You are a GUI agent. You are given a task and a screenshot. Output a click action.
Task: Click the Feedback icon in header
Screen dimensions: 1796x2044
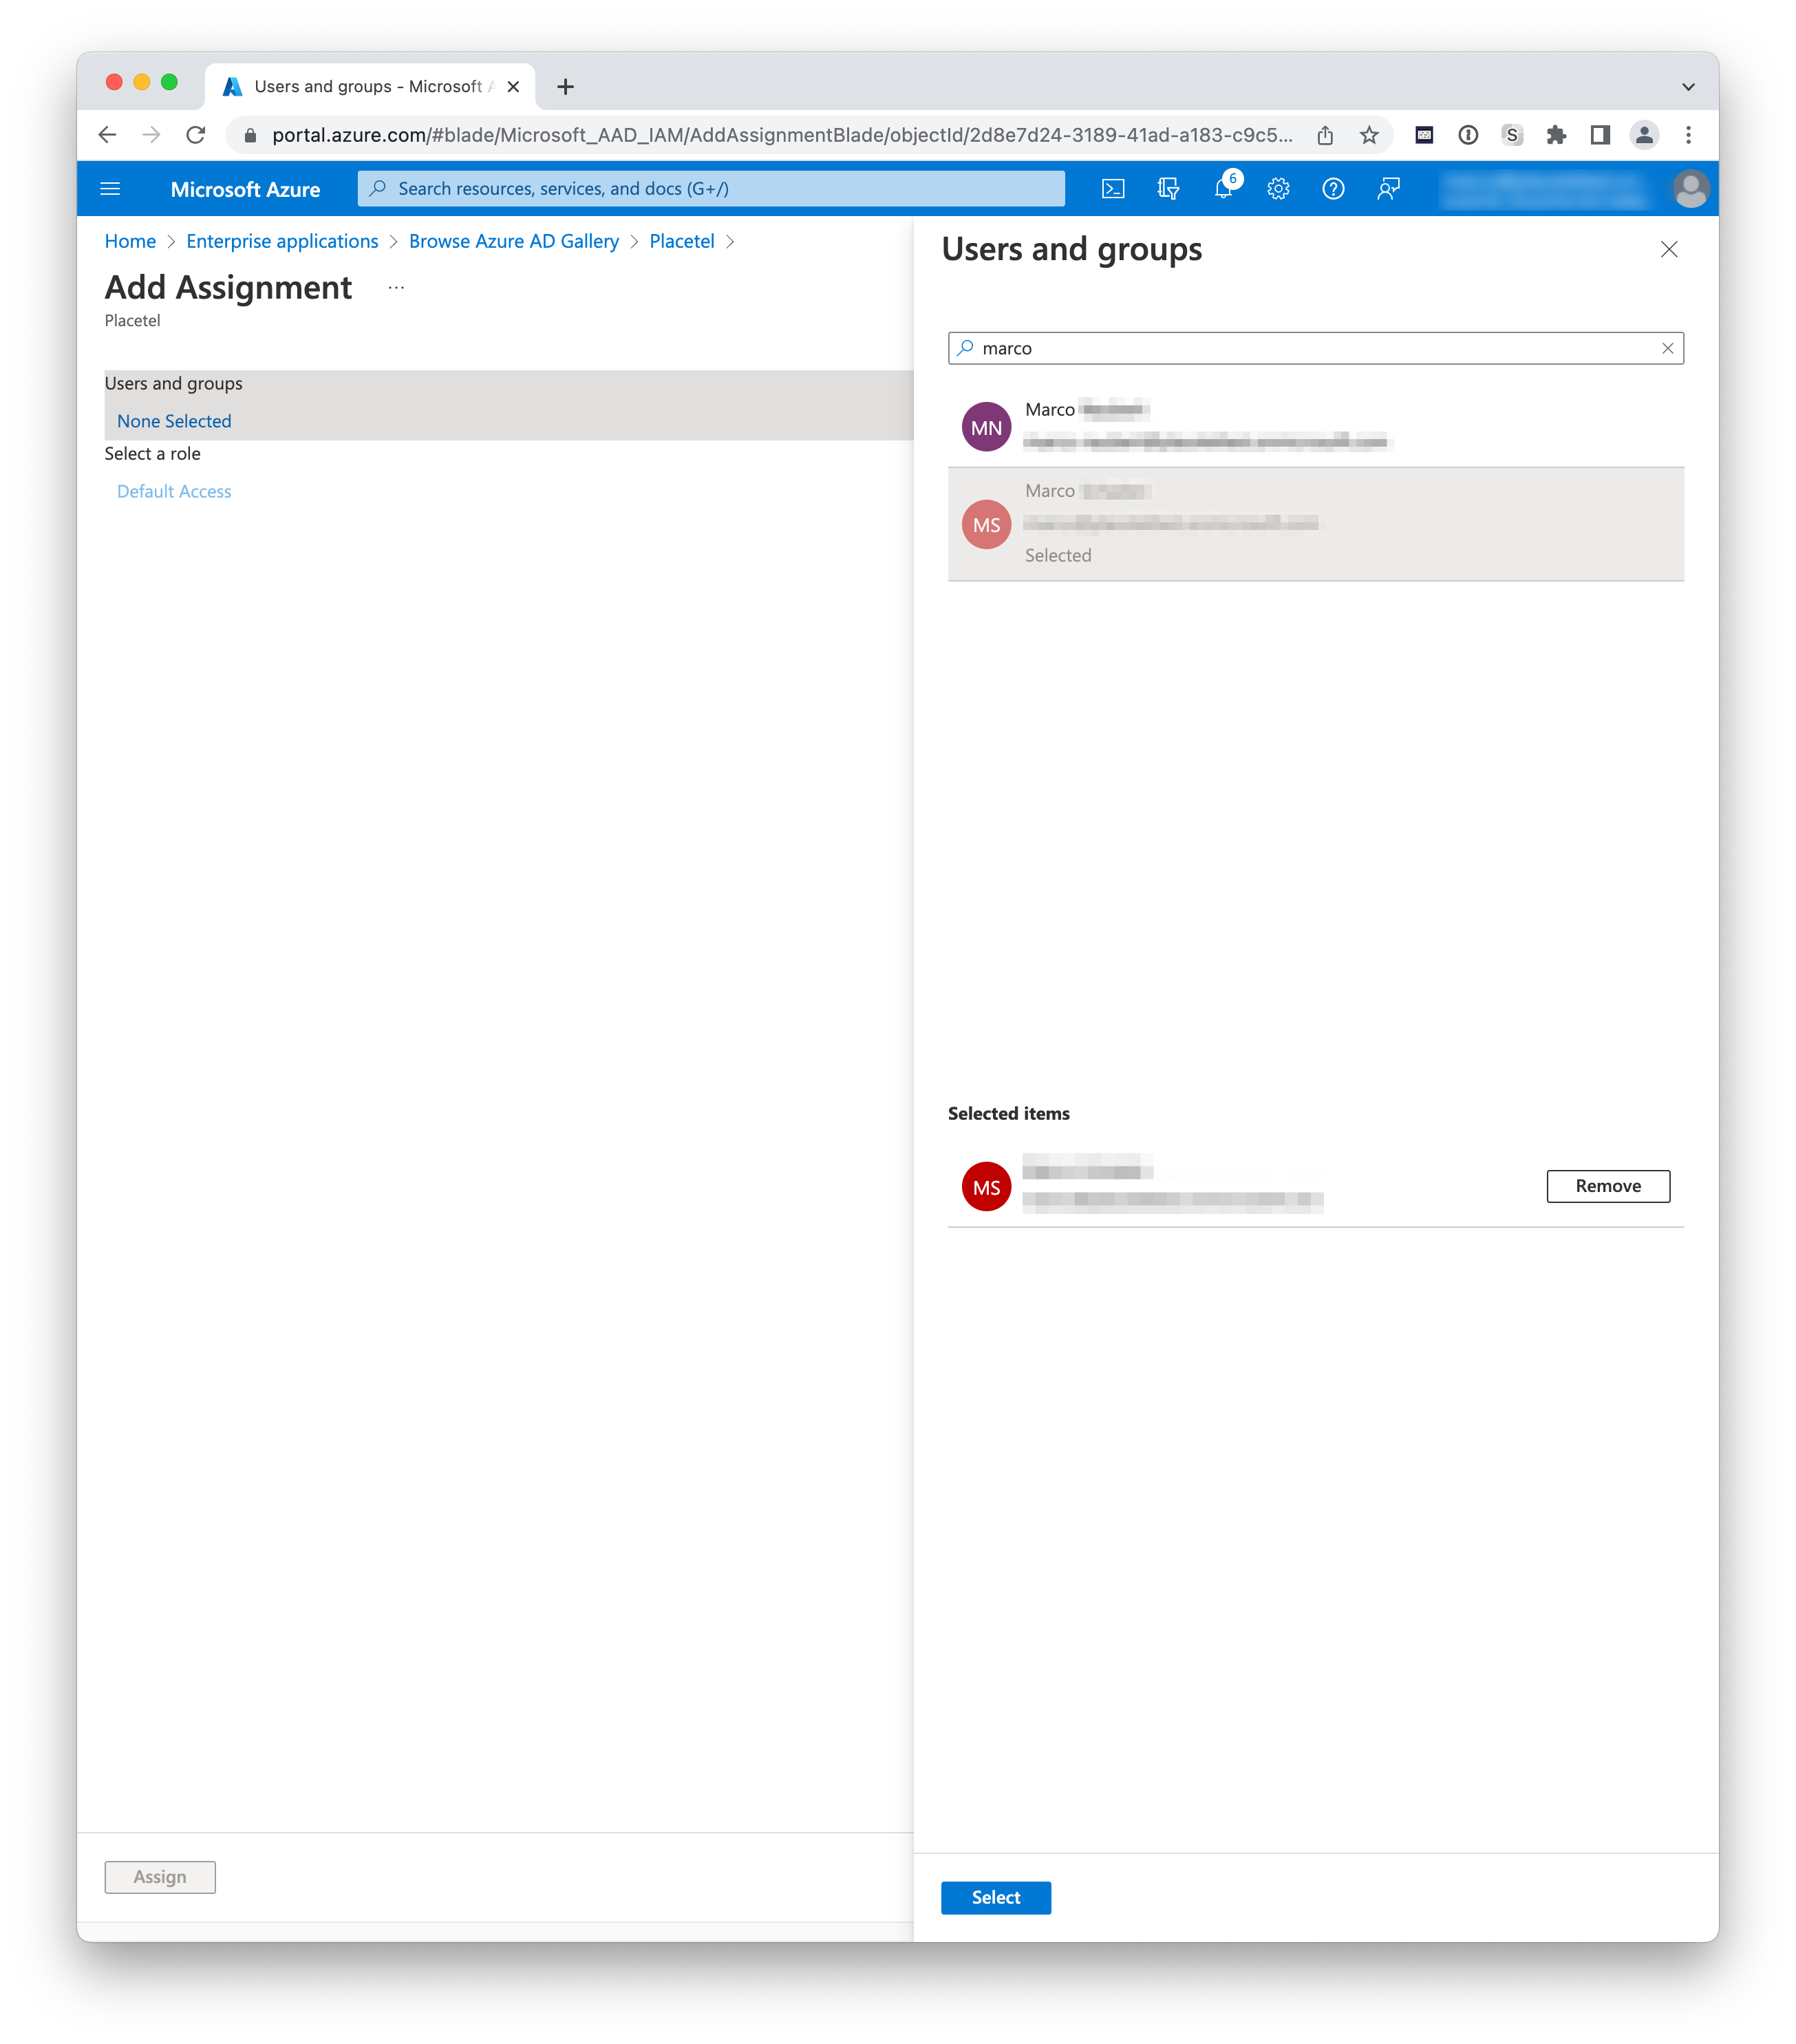(x=1388, y=189)
